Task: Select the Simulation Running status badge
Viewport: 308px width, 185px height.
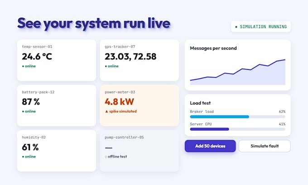Action: 261,27
